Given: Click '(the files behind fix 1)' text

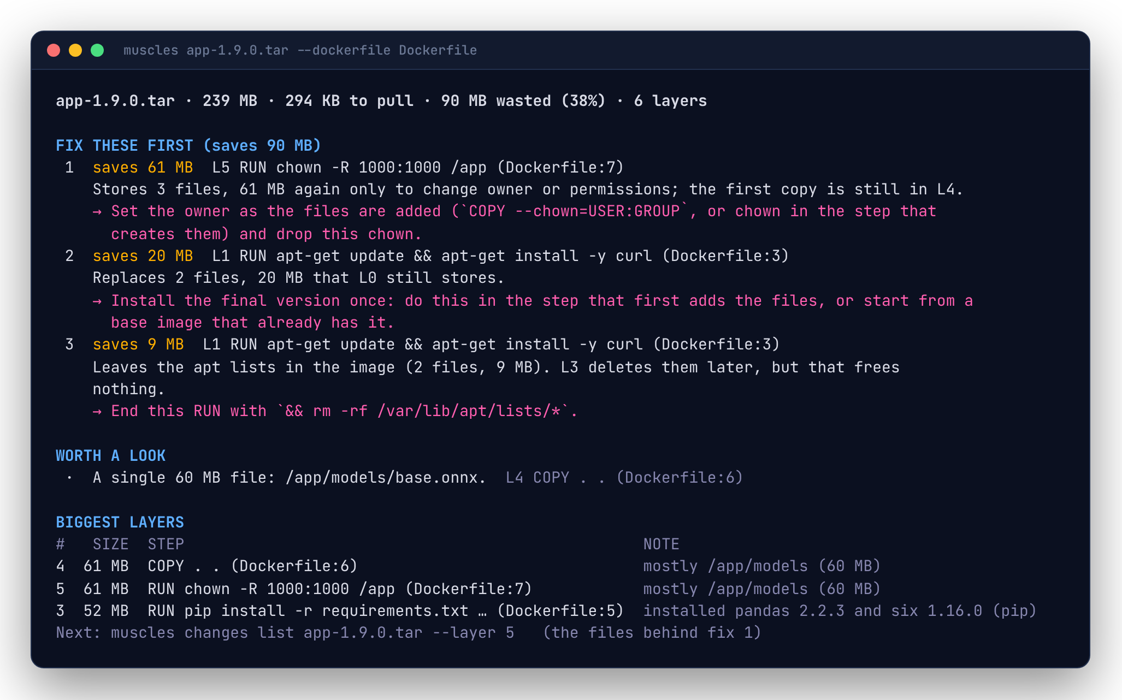Looking at the screenshot, I should pyautogui.click(x=652, y=633).
